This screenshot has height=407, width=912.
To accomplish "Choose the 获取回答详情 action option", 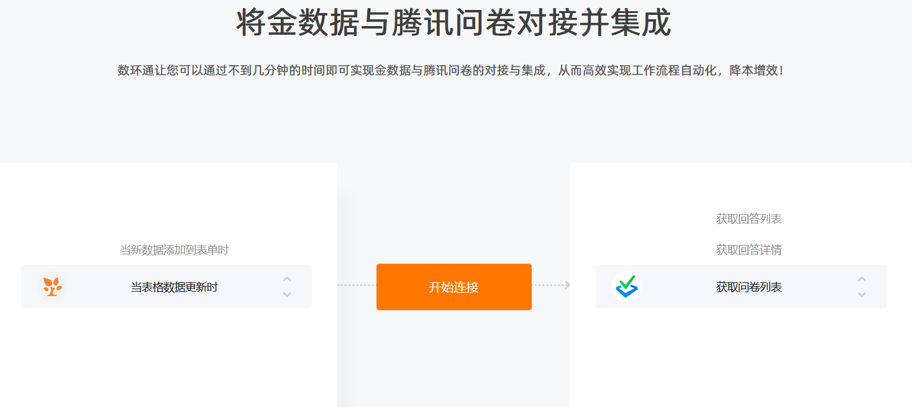I will coord(749,250).
